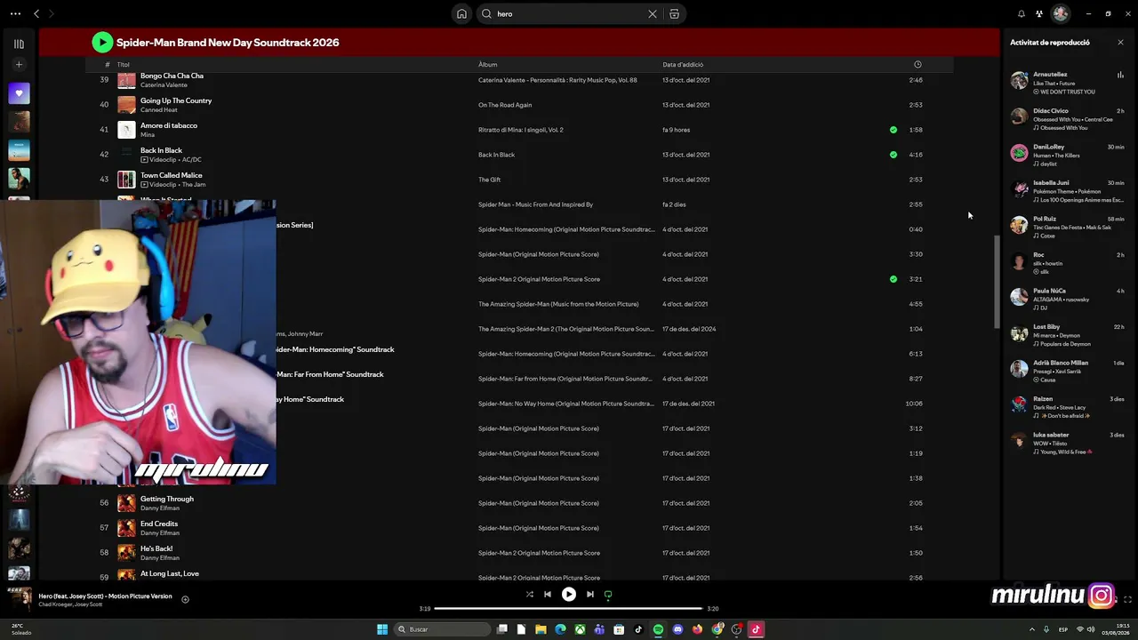Viewport: 1138px width, 640px height.
Task: Play the Spider-Man Brand New Day Soundtrack playlist
Action: pos(102,42)
